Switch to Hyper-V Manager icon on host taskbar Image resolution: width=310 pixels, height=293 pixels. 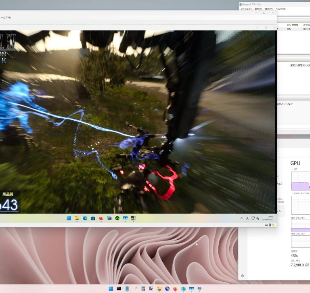[199, 289]
